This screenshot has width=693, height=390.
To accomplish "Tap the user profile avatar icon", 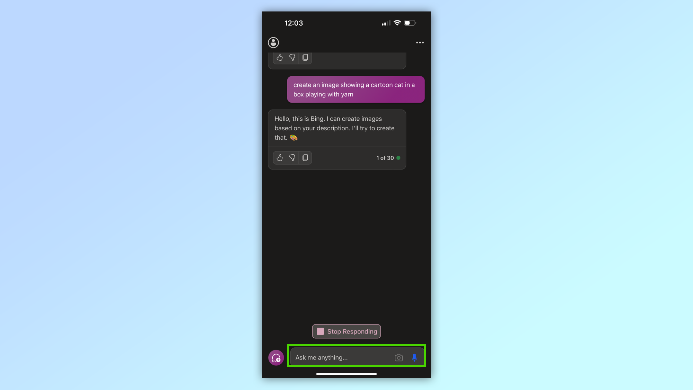I will coord(274,42).
